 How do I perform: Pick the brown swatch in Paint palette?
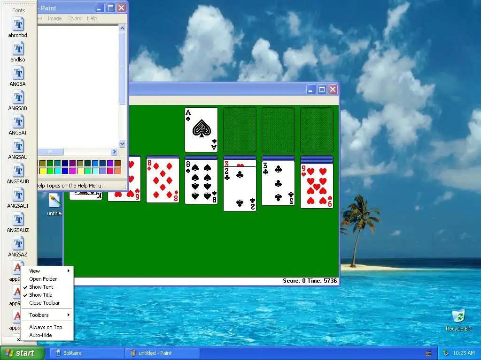pyautogui.click(x=117, y=164)
